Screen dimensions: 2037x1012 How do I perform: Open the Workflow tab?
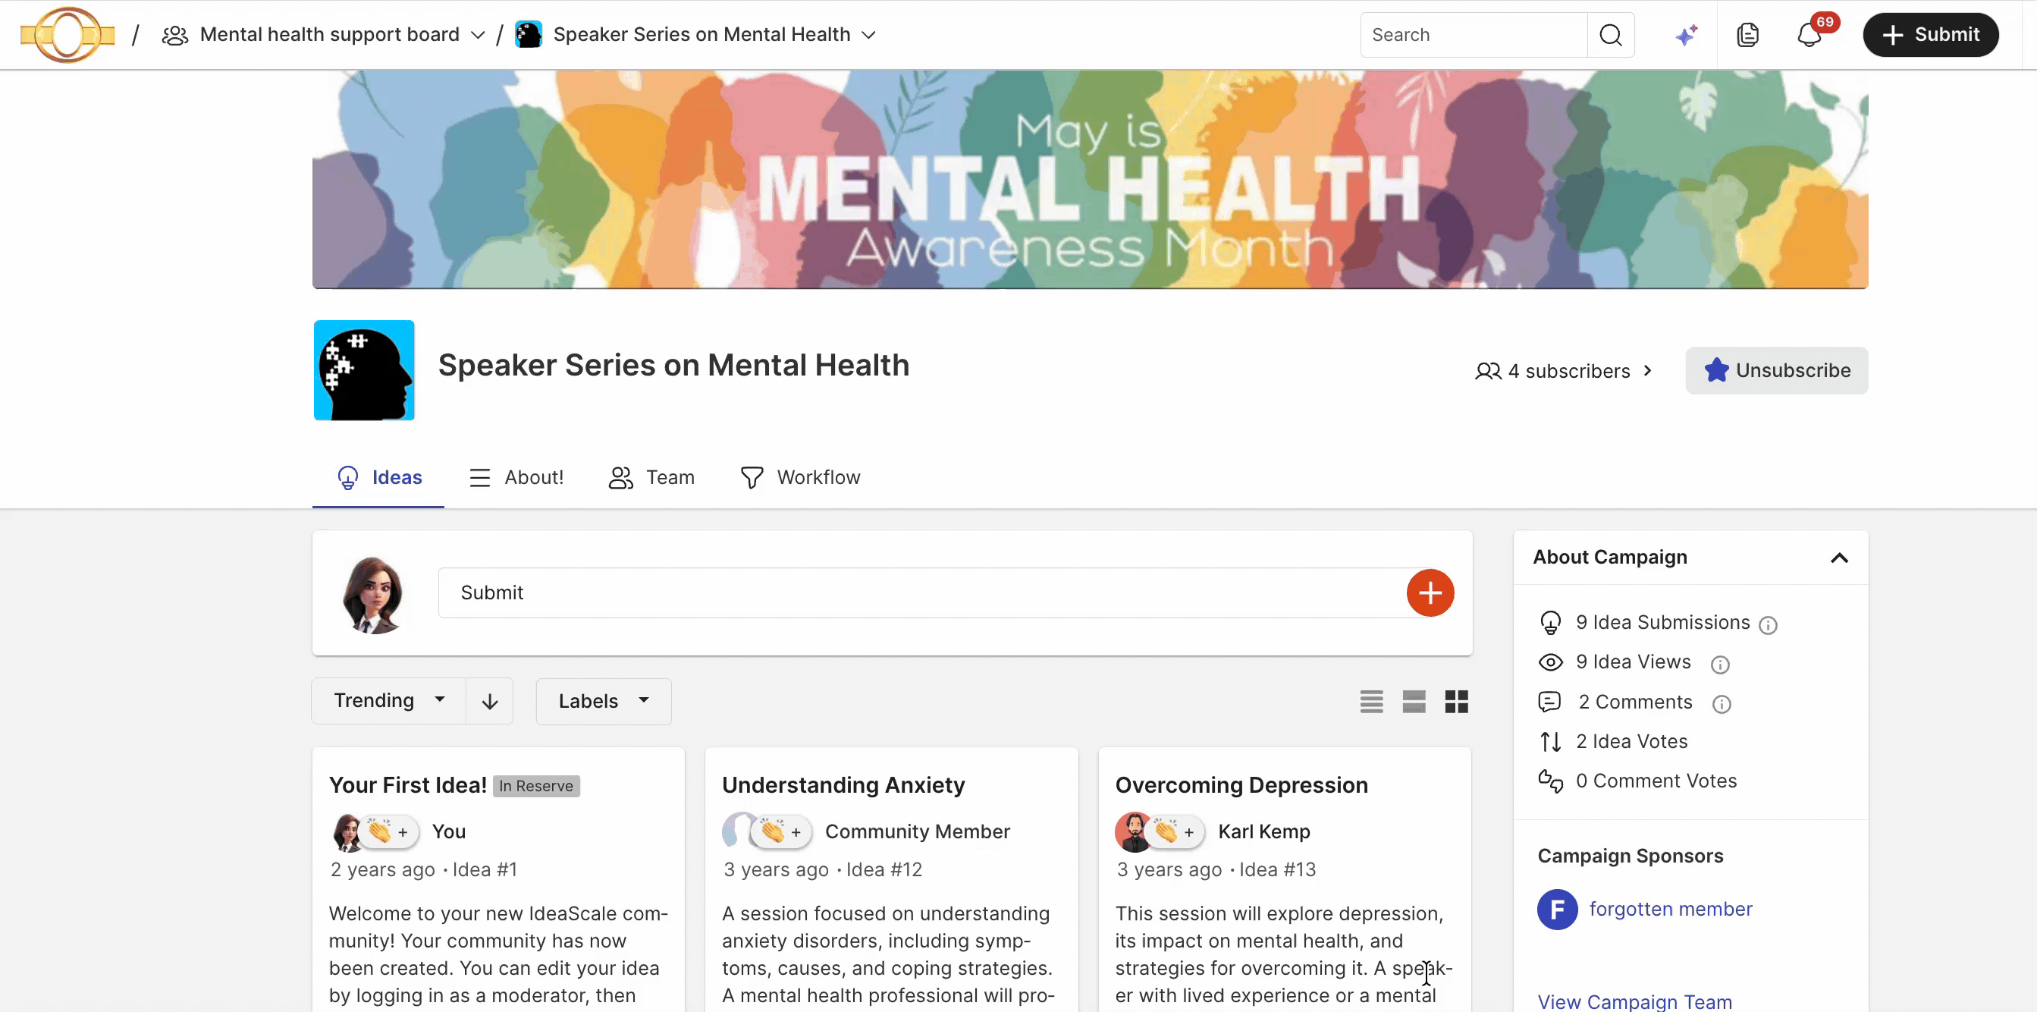pyautogui.click(x=800, y=477)
